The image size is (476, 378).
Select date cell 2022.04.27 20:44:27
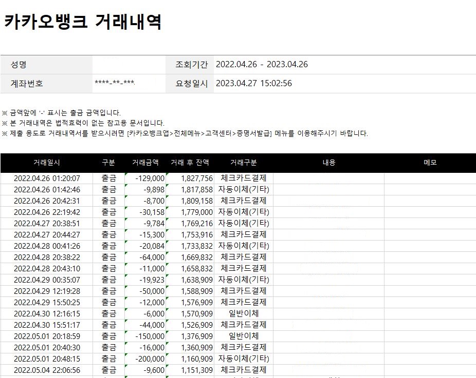47,235
